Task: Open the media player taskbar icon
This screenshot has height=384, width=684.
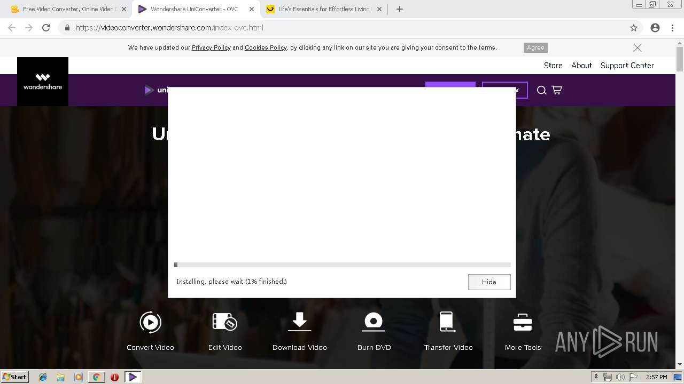Action: (x=79, y=377)
